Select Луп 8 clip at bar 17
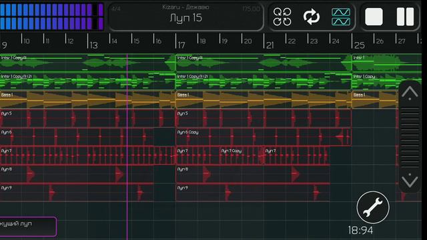 253,175
